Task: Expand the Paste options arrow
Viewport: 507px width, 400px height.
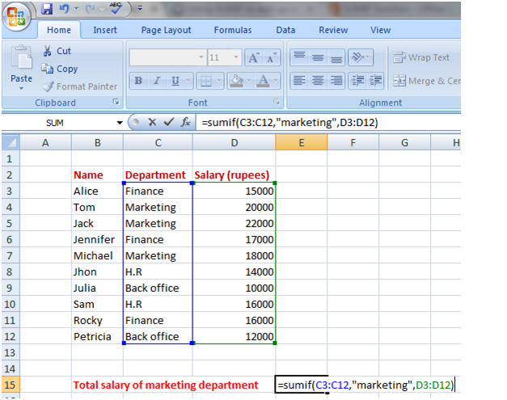Action: point(21,89)
